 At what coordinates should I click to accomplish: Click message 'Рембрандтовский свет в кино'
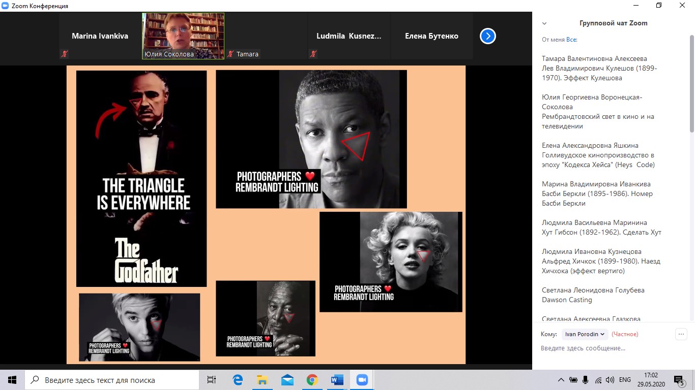(x=598, y=121)
